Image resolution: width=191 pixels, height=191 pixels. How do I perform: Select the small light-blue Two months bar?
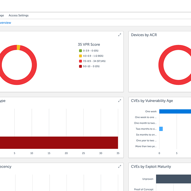click(x=161, y=129)
